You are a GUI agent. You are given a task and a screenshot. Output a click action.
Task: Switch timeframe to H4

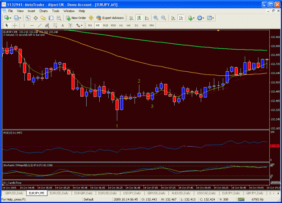(129, 25)
